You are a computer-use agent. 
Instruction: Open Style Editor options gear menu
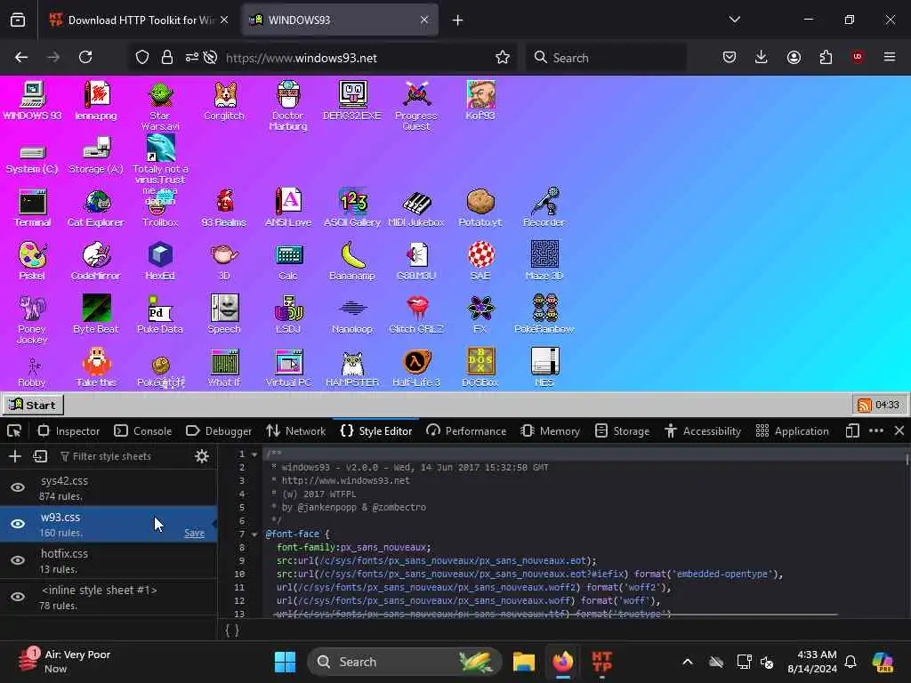click(x=202, y=456)
